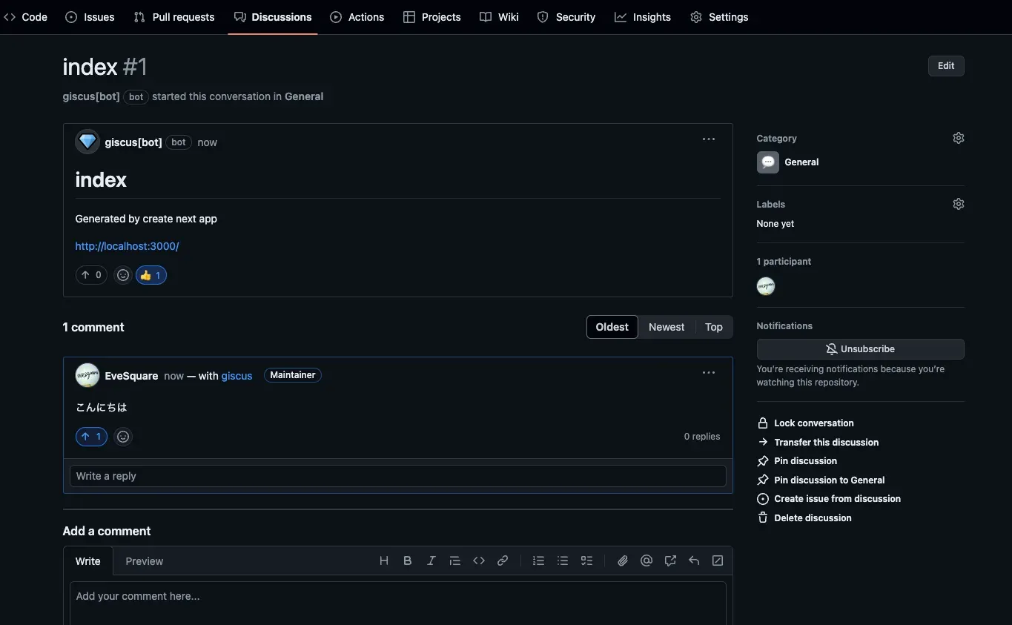Pin discussion to General
This screenshot has height=625, width=1012.
[821, 480]
